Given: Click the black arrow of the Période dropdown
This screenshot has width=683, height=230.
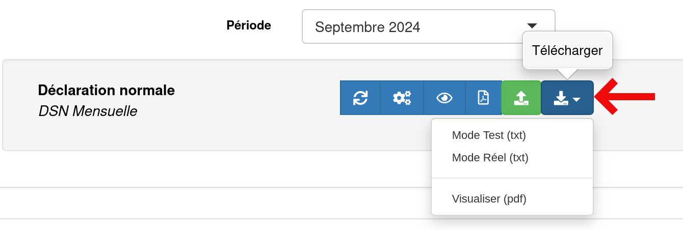Looking at the screenshot, I should coord(532,25).
